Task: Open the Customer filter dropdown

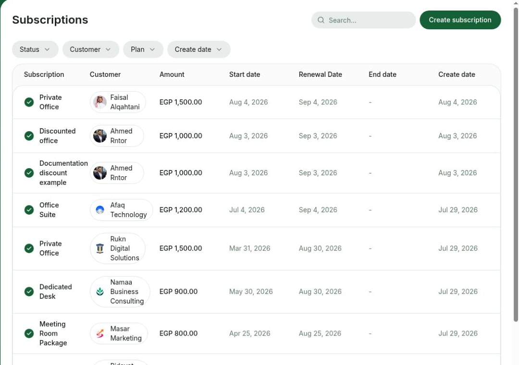Action: coord(91,49)
